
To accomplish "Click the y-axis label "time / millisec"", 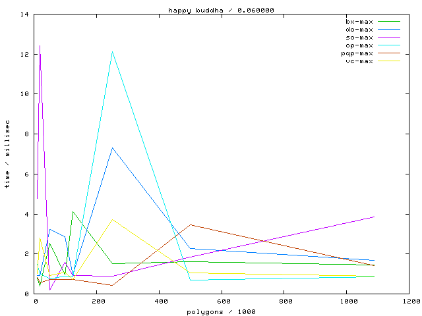I will point(7,154).
